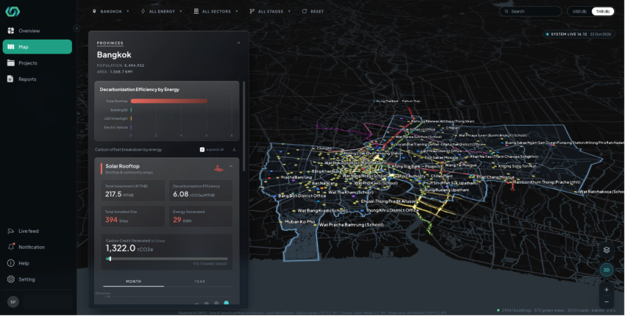Viewport: 625px width, 316px height.
Task: Click the Wat Pracha Bamrung (School) map label
Action: pos(351,225)
